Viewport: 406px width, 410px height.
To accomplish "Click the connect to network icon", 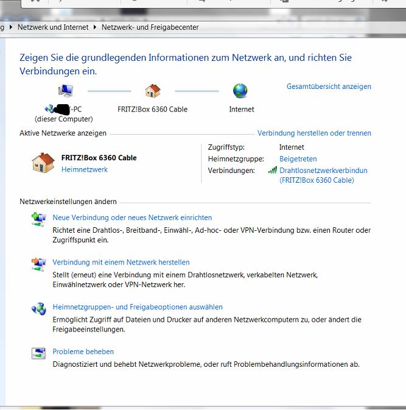I will click(x=39, y=264).
